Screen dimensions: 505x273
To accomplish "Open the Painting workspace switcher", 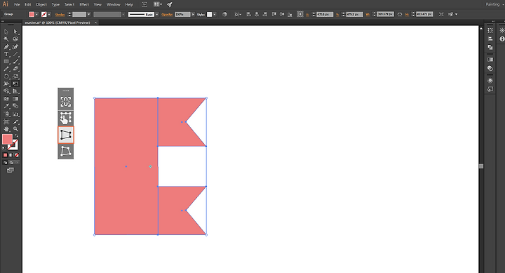I will (494, 4).
